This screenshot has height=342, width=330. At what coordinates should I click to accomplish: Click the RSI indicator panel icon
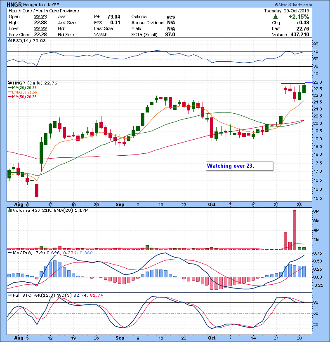pyautogui.click(x=10, y=40)
